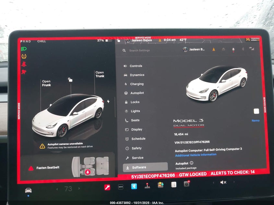The height and width of the screenshot is (205, 274).
Task: Launch the arcade joystick app
Action: pyautogui.click(x=147, y=186)
